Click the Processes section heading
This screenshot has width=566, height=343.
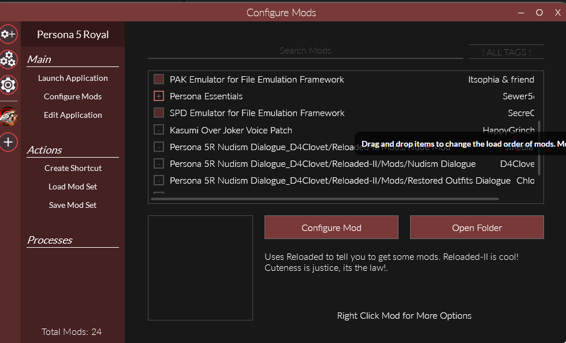click(50, 240)
